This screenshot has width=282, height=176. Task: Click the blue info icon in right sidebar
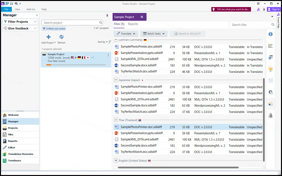point(271,34)
